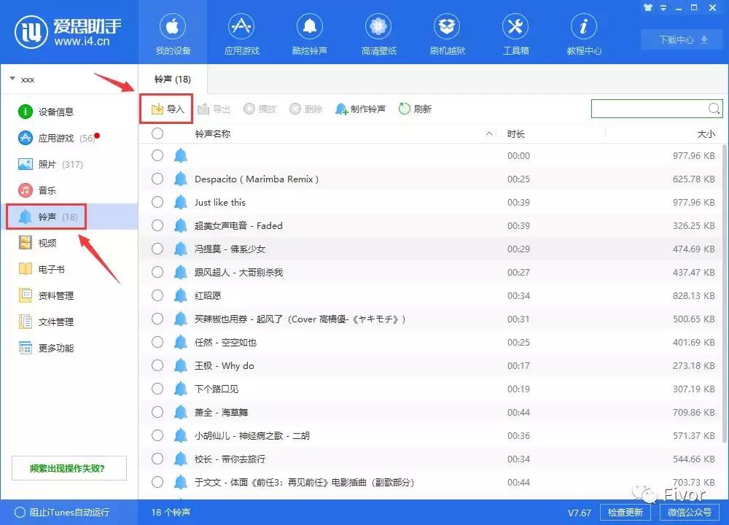
Task: Open the 频繁出现操作失败? help link
Action: (69, 467)
